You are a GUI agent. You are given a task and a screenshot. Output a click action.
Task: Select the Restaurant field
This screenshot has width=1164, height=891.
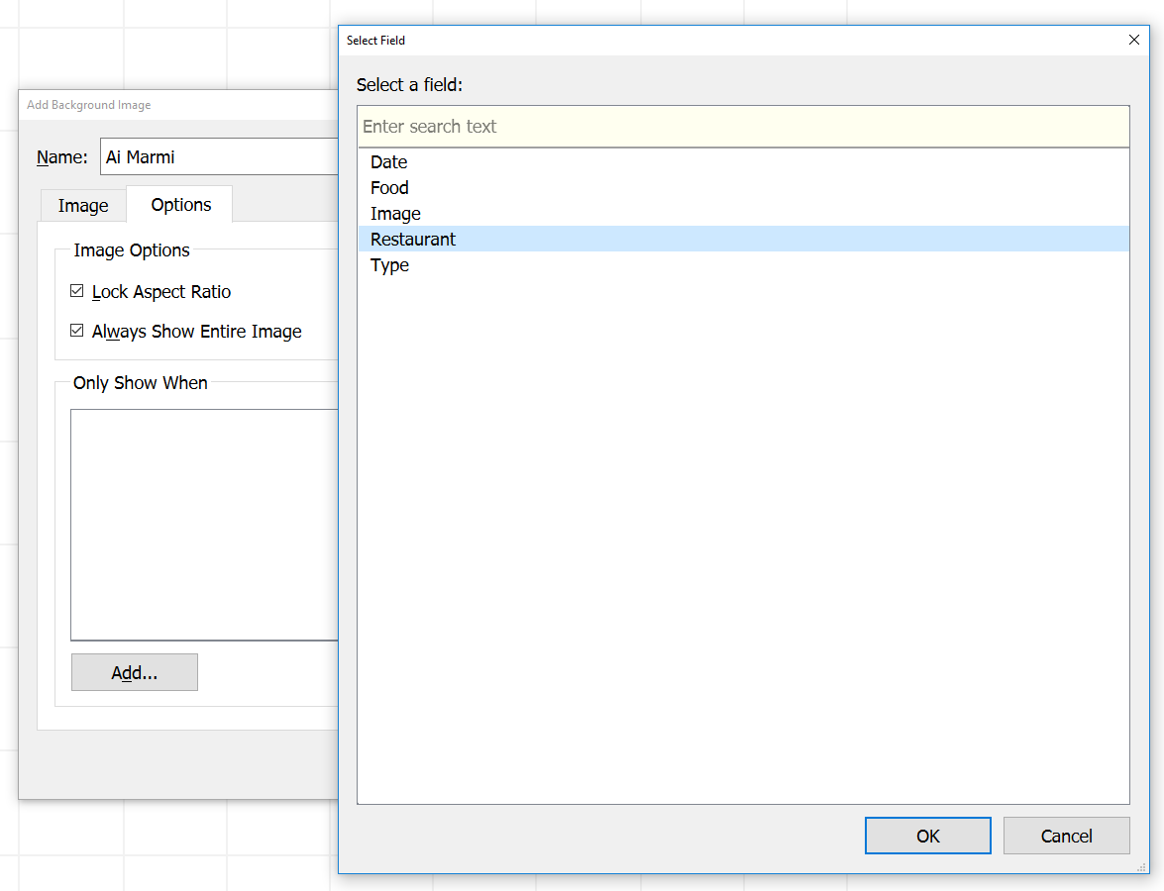[x=413, y=239]
